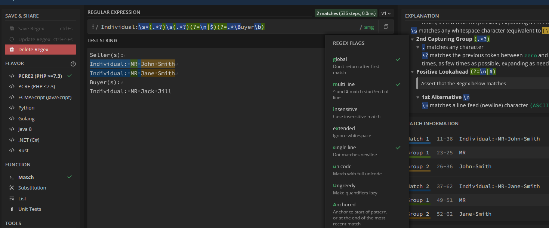Click the 'Buyer(s):' line in test string
The height and width of the screenshot is (228, 549).
(x=105, y=82)
